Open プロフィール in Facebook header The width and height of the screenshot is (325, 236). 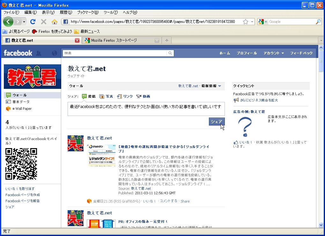[247, 53]
